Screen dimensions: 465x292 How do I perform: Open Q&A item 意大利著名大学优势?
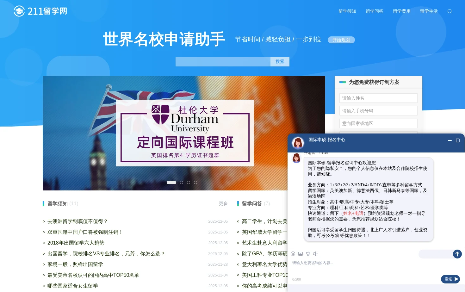264,264
